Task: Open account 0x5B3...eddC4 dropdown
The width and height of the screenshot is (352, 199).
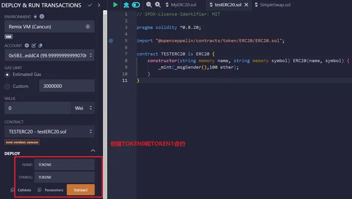Action: (x=49, y=55)
